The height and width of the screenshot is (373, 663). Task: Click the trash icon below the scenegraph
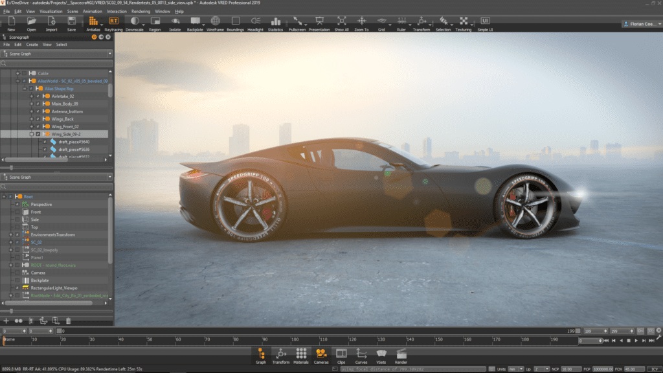68,321
